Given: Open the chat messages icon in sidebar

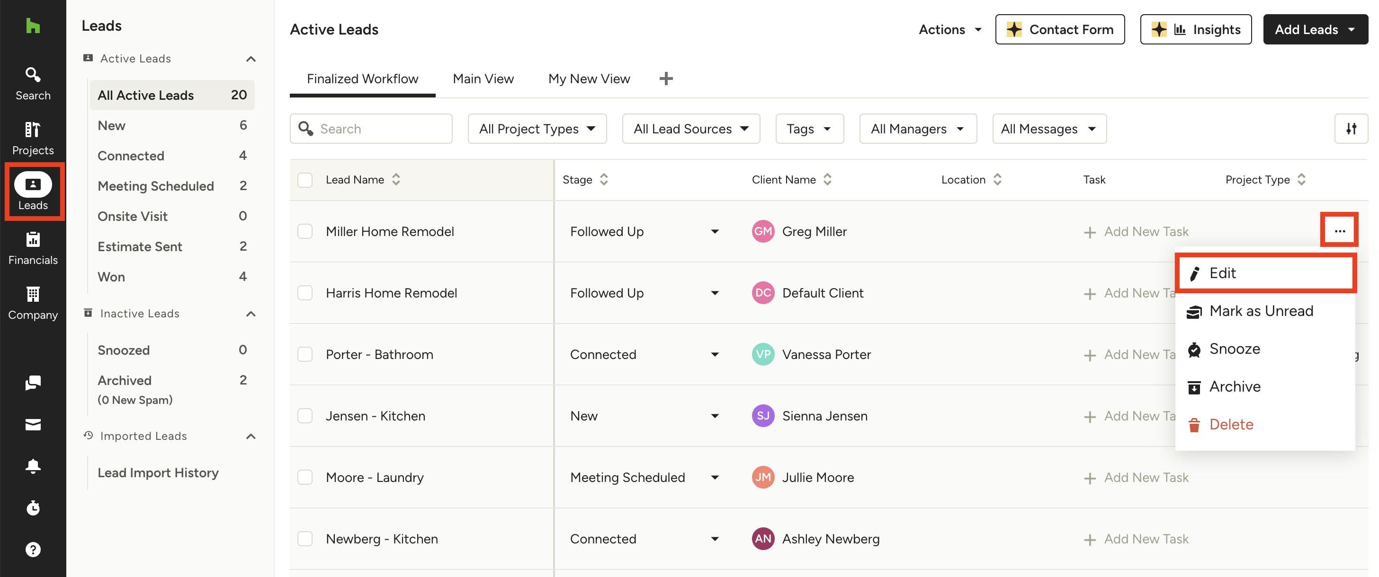Looking at the screenshot, I should tap(33, 382).
